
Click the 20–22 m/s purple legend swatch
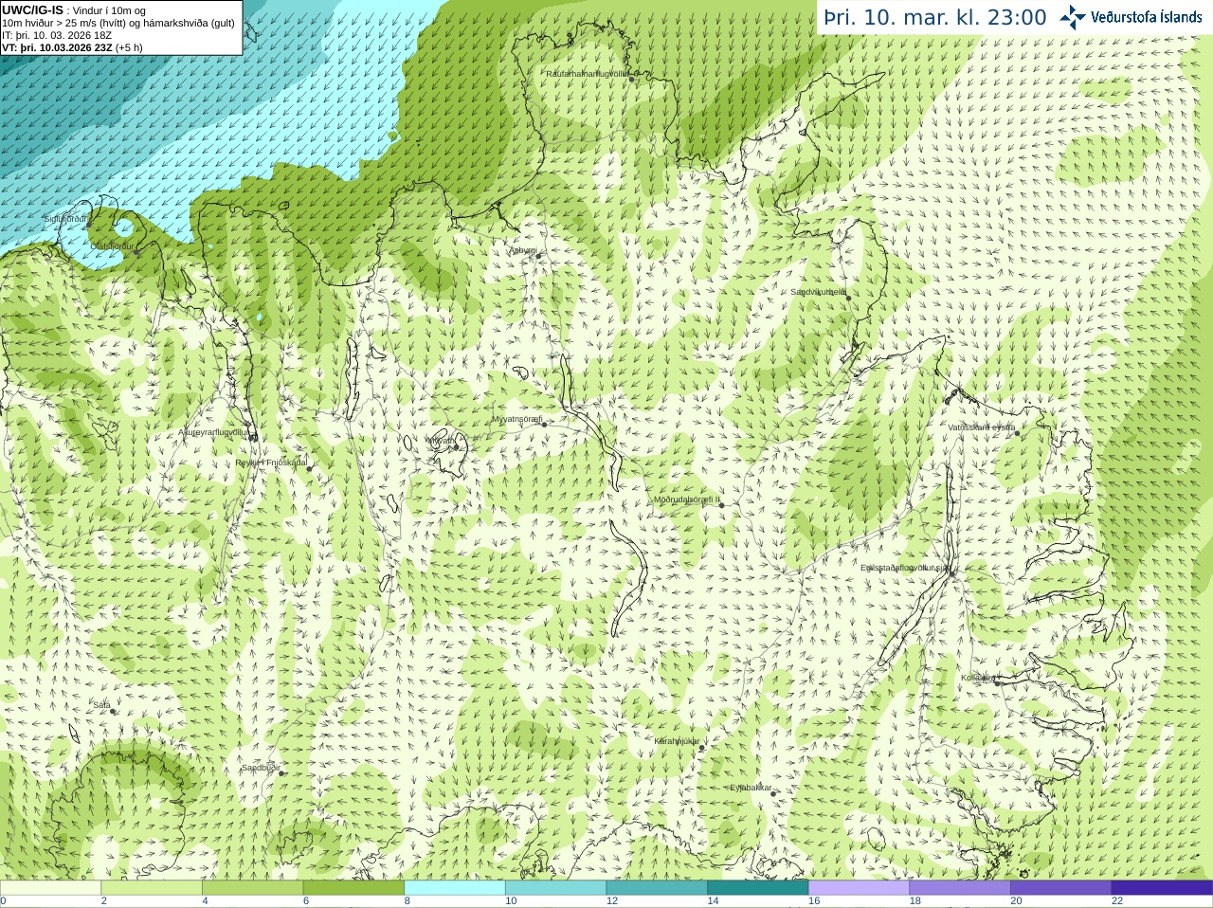point(1060,888)
